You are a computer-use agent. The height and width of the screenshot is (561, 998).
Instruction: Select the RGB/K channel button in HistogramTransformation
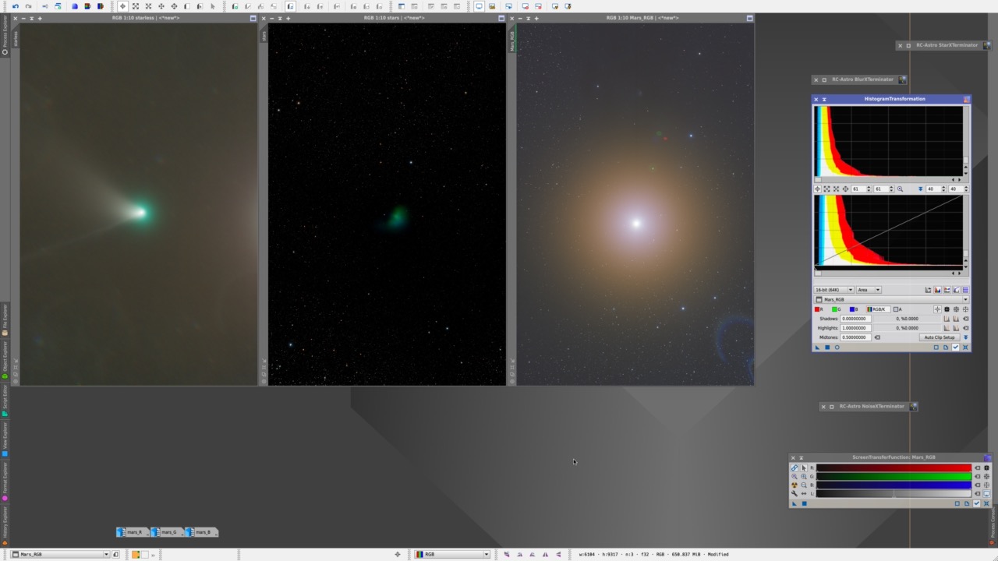coord(878,309)
